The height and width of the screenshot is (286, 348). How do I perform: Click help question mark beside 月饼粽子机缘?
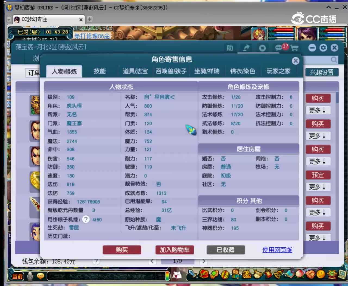[86, 219]
